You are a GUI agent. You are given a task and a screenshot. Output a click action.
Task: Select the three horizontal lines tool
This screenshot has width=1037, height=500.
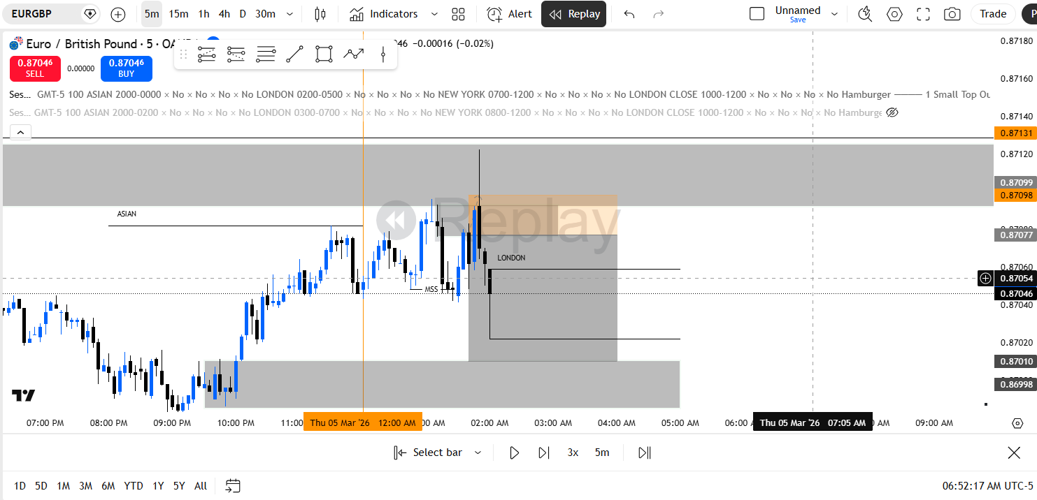(x=266, y=54)
